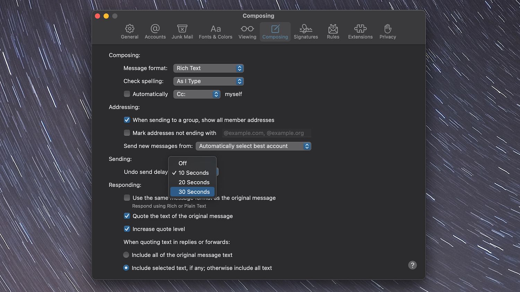This screenshot has height=292, width=520.
Task: Enable Mark addresses not ending with
Action: 127,133
